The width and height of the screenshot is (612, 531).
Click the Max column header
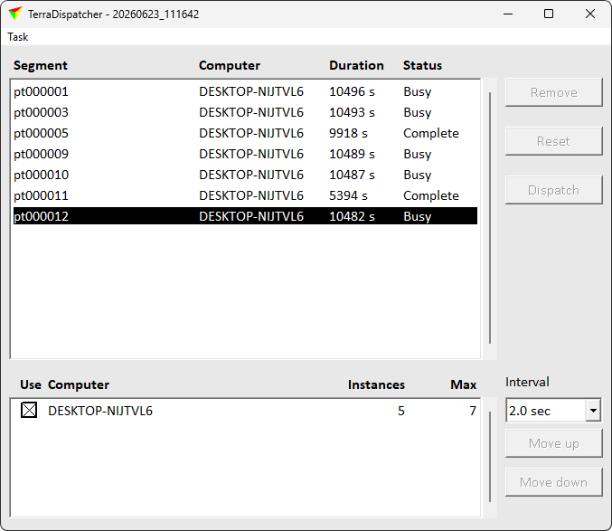point(463,384)
